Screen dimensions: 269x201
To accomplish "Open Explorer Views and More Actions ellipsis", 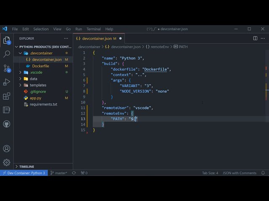I will [x=66, y=39].
